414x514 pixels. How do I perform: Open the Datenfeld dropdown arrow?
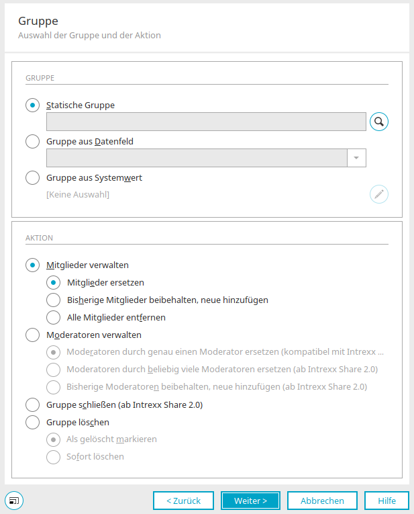tap(356, 158)
